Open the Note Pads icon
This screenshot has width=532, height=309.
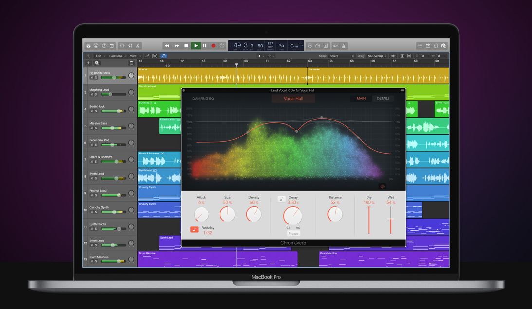pyautogui.click(x=428, y=45)
